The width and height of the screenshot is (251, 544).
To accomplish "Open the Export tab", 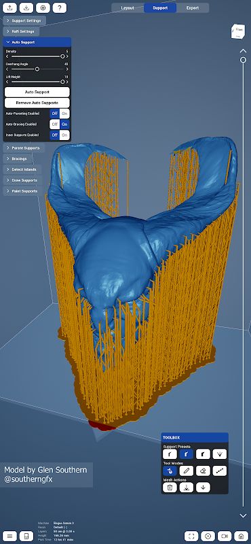I will point(193,7).
